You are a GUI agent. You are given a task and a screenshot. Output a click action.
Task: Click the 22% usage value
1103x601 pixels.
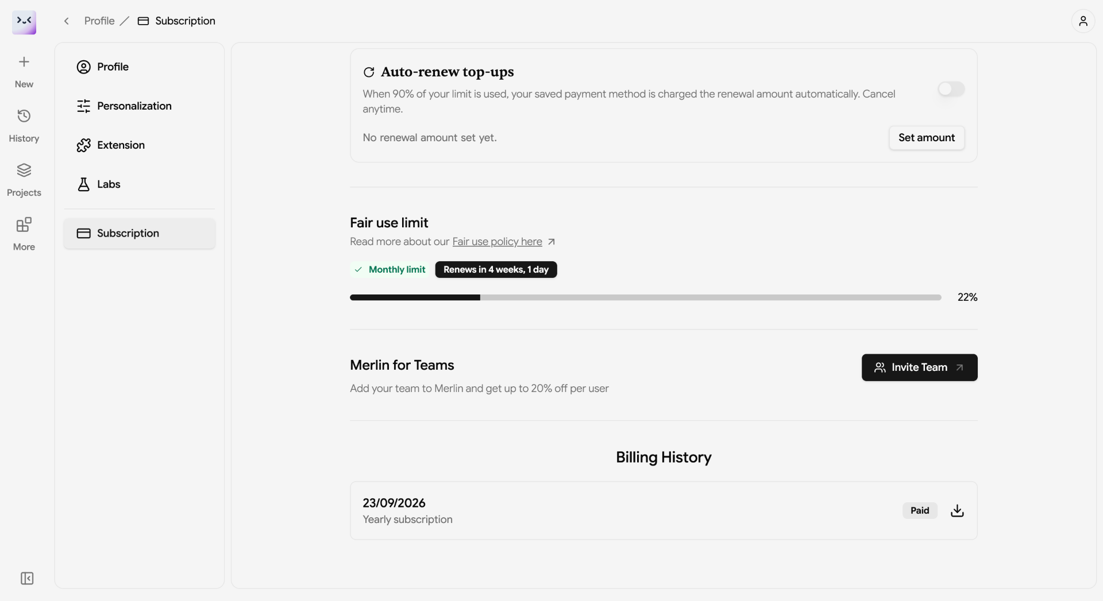coord(967,297)
